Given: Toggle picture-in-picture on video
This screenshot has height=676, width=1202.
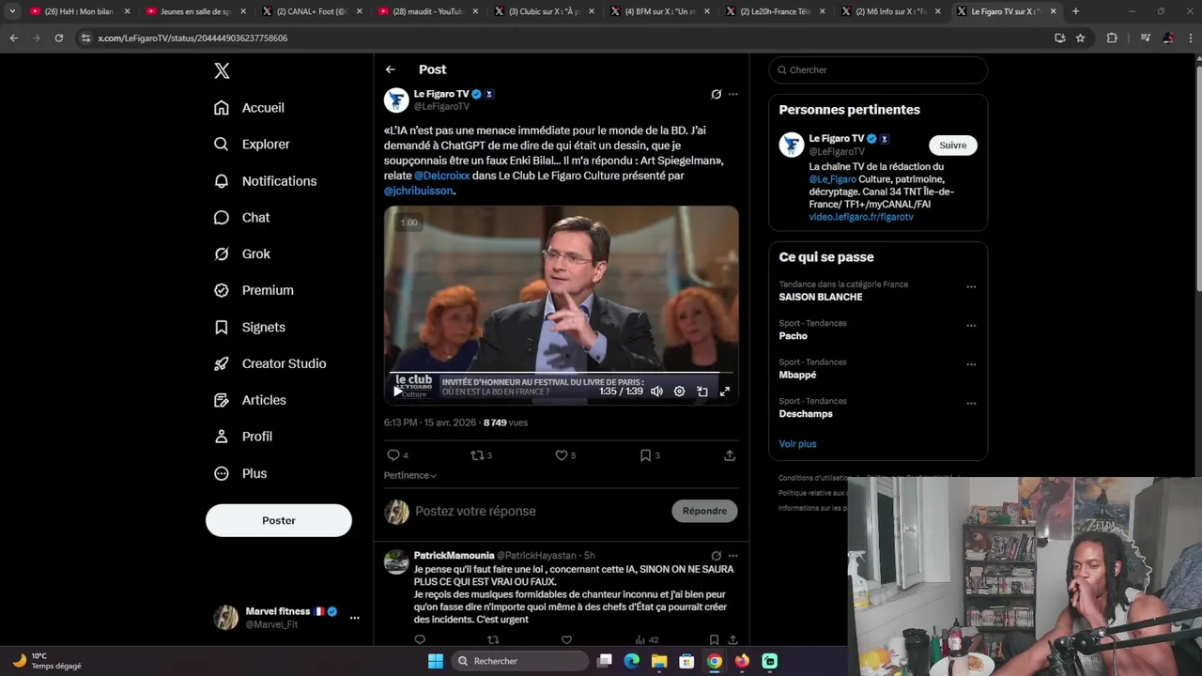Looking at the screenshot, I should [701, 392].
